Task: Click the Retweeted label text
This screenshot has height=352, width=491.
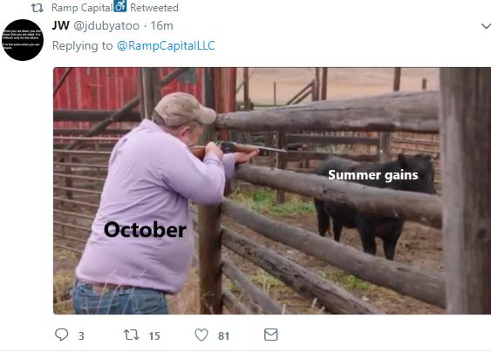Action: tap(154, 8)
